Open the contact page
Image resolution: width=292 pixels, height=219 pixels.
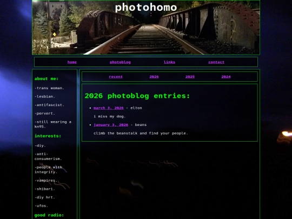(x=216, y=62)
